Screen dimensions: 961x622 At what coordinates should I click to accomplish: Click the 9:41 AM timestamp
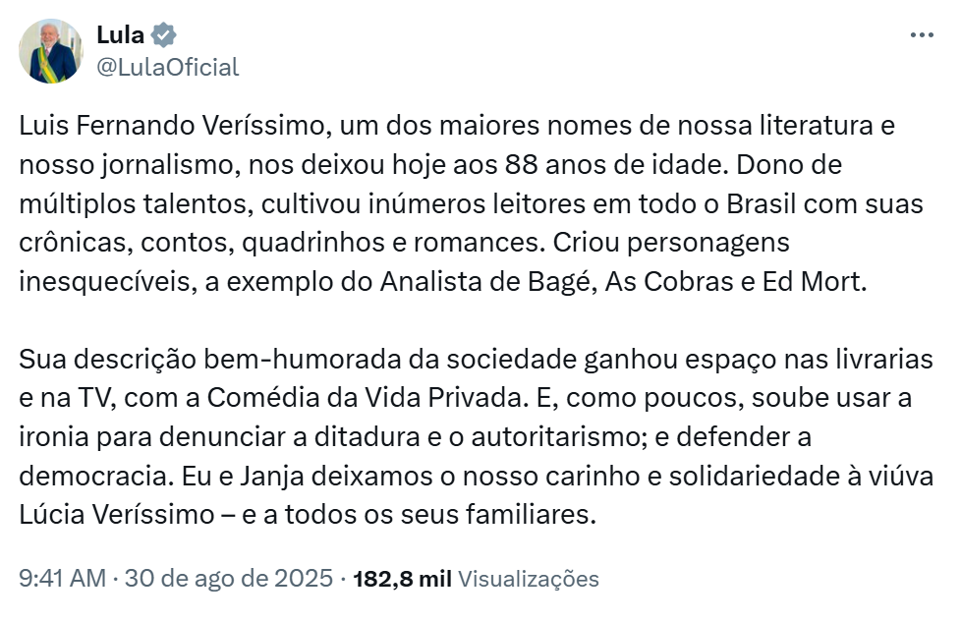click(63, 579)
